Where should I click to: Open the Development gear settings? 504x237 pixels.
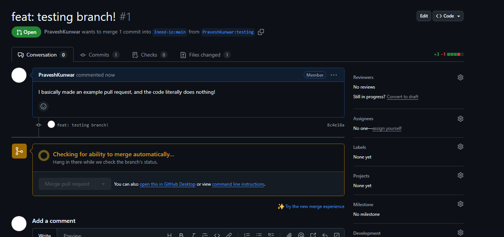click(461, 233)
